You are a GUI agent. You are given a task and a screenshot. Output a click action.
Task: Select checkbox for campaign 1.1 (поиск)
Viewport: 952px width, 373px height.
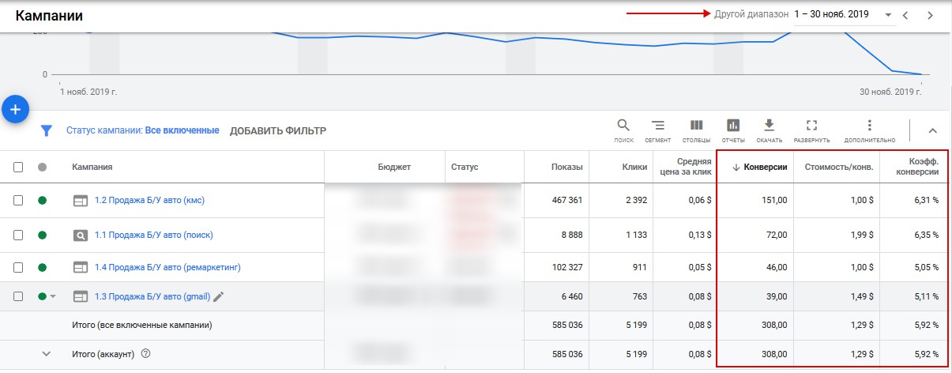pyautogui.click(x=18, y=235)
